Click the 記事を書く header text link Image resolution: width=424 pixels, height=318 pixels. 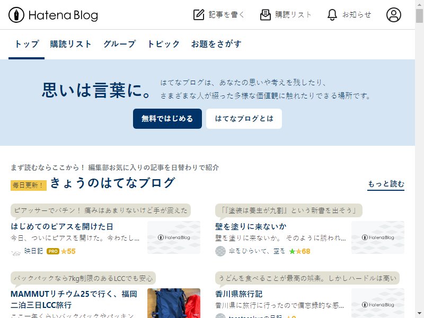[227, 15]
